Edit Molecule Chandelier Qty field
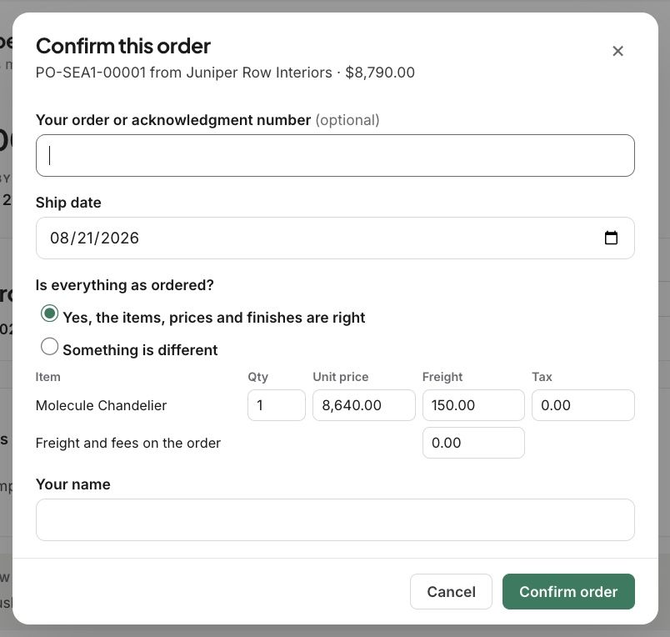This screenshot has height=637, width=670. [x=277, y=405]
